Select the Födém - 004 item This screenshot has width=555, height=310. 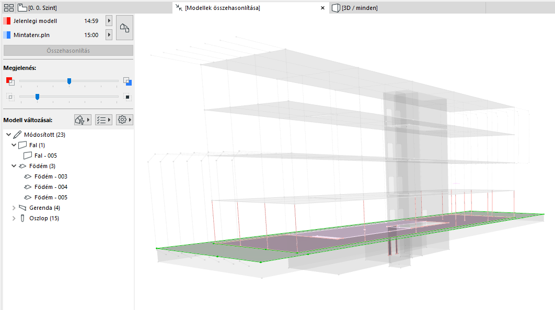(51, 187)
